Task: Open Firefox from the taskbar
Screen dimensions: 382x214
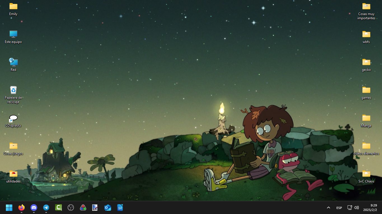Action: click(22, 208)
